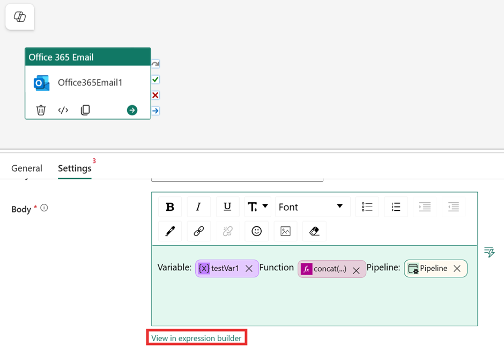Insert an image into the email body
This screenshot has height=353, width=504.
coord(285,231)
